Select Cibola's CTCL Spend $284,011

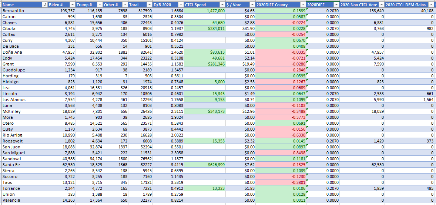pos(205,28)
